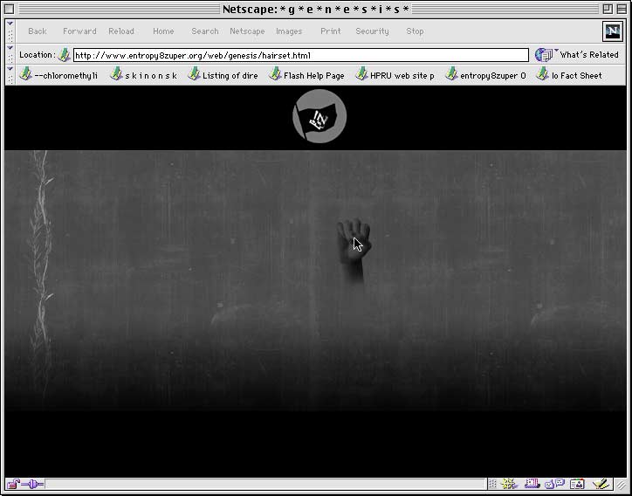
Task: Toggle online/offline connection plug icon
Action: [32, 484]
